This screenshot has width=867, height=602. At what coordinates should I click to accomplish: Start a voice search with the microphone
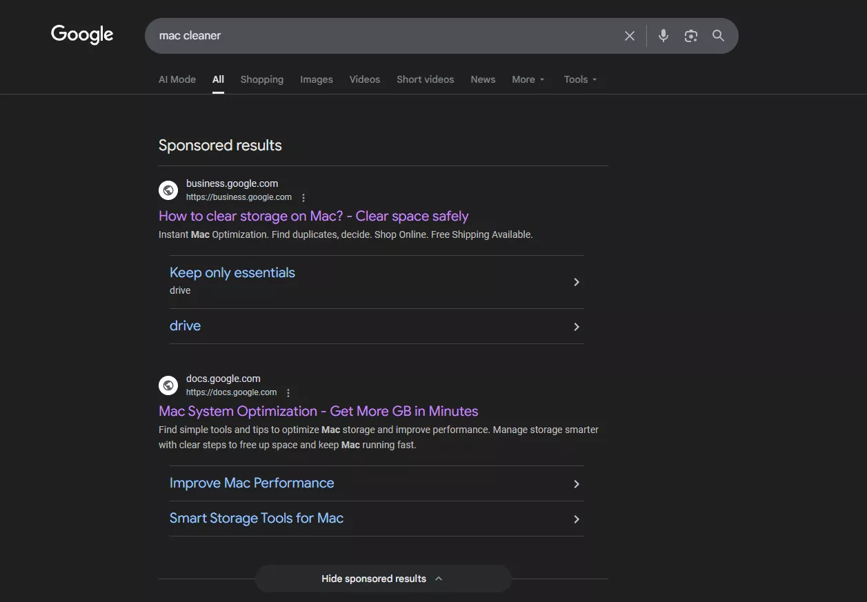point(662,35)
